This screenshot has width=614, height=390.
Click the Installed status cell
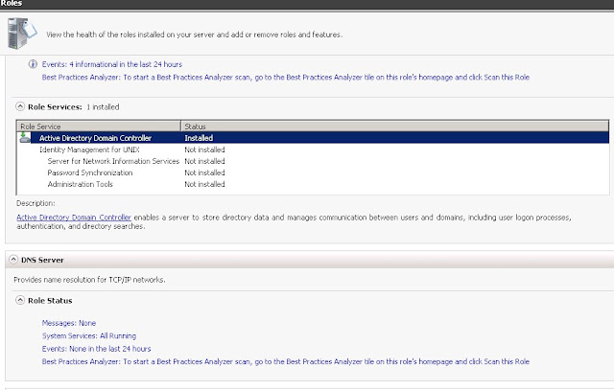tap(199, 138)
